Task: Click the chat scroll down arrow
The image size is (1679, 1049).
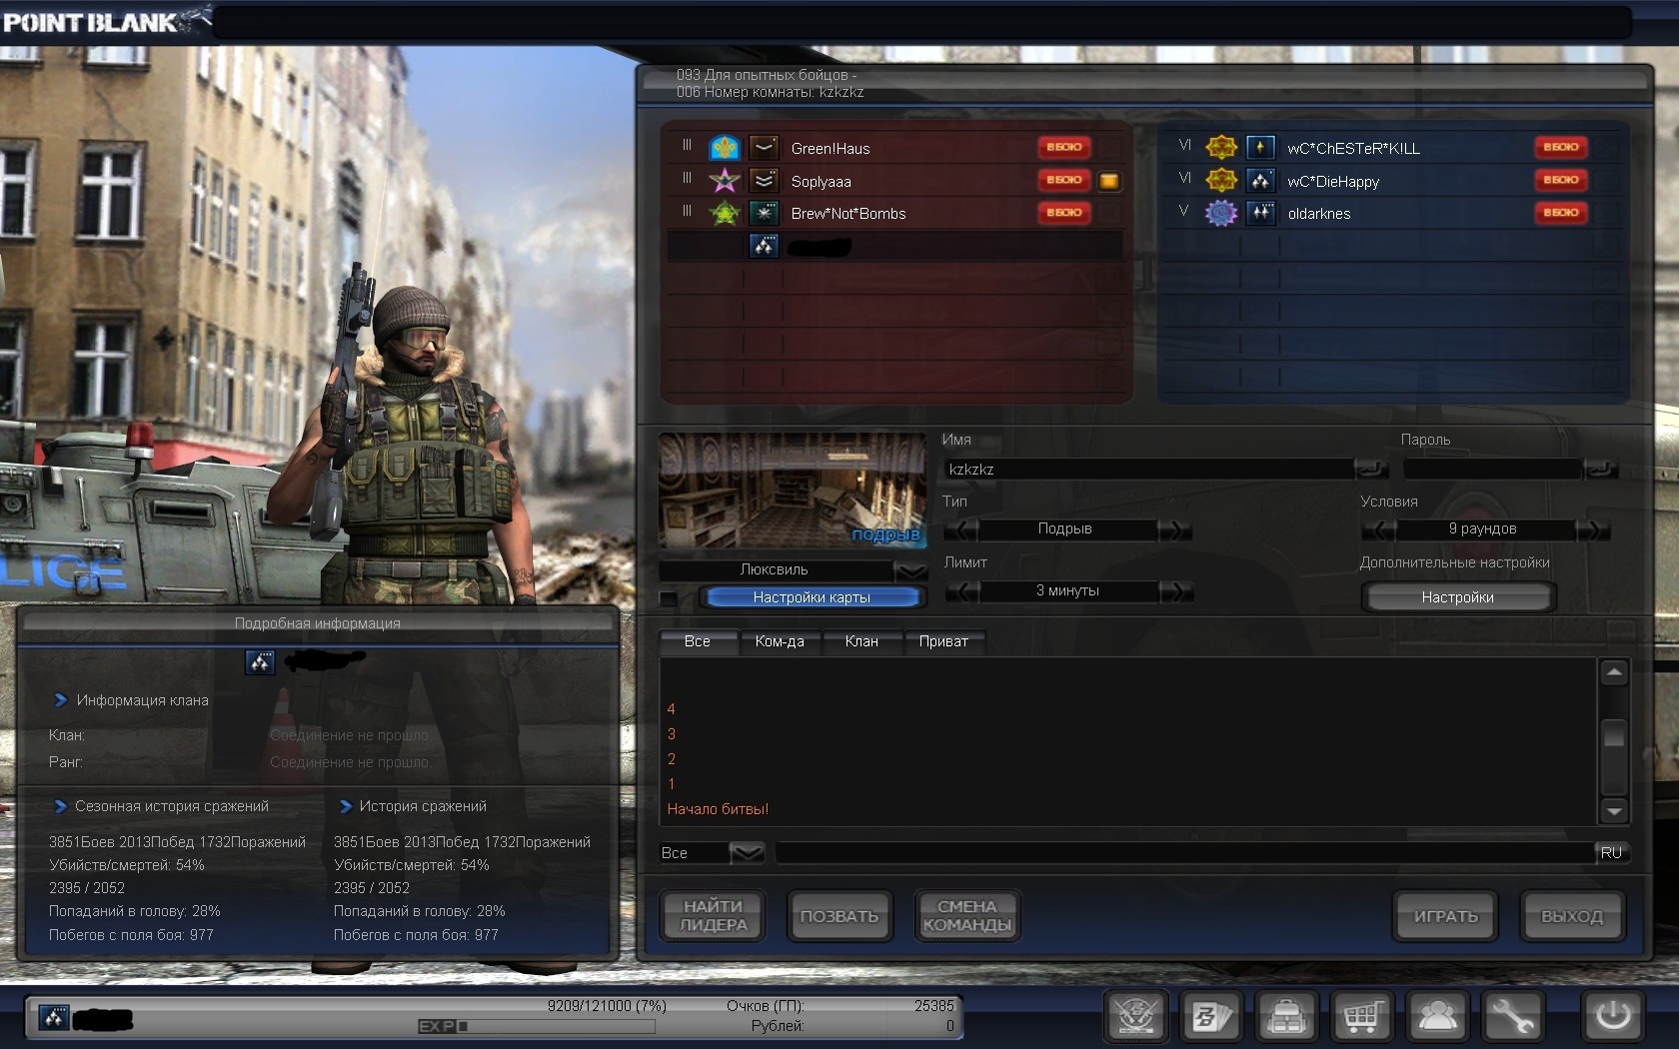Action: pyautogui.click(x=1613, y=810)
